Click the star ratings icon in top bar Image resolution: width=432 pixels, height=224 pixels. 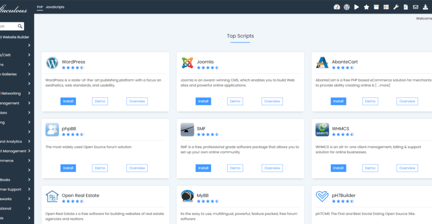click(366, 7)
